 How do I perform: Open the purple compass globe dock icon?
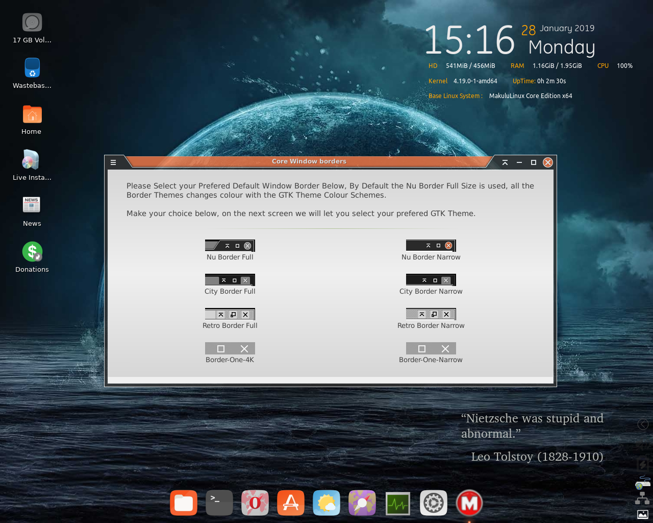point(362,503)
